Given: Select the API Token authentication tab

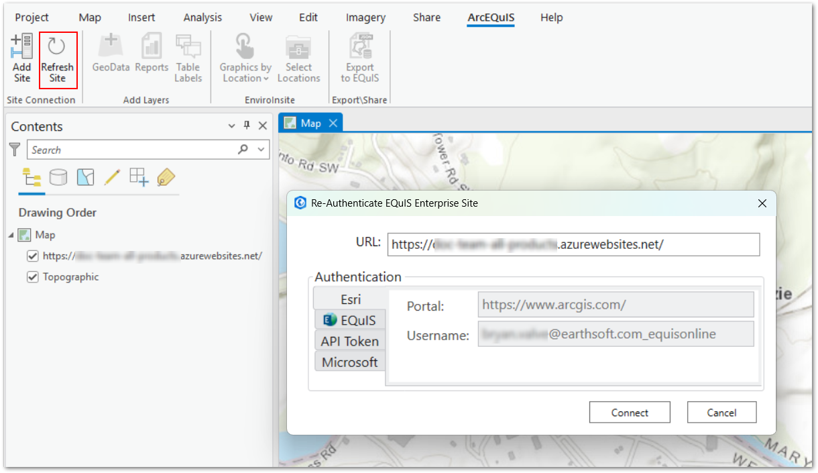Looking at the screenshot, I should coord(350,341).
